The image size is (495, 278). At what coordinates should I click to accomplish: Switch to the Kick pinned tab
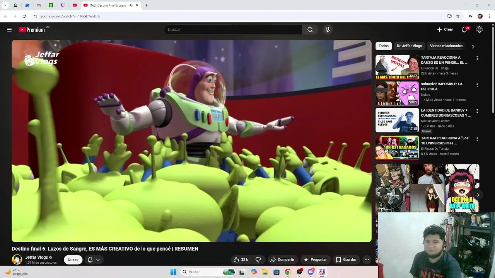pyautogui.click(x=51, y=5)
